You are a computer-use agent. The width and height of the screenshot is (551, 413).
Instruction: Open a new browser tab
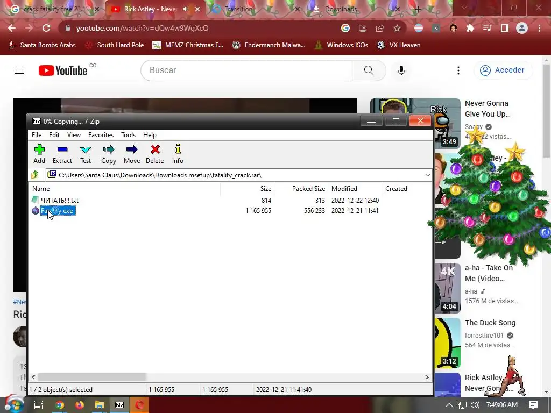pos(418,9)
